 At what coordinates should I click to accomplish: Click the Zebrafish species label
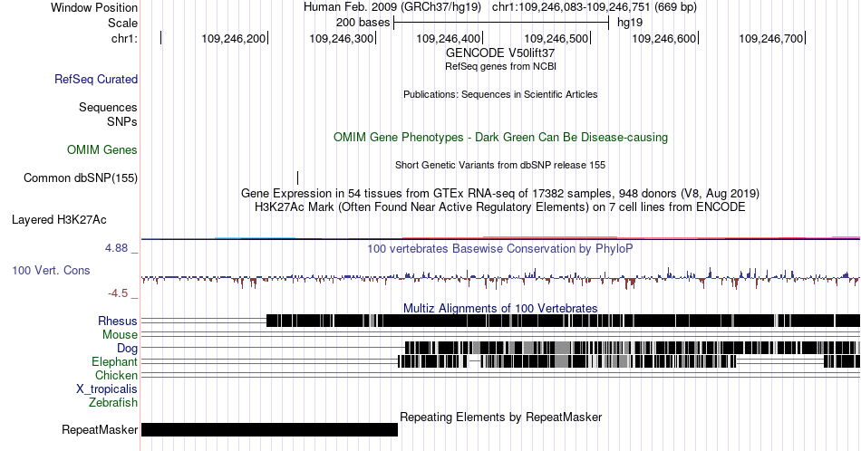point(113,402)
